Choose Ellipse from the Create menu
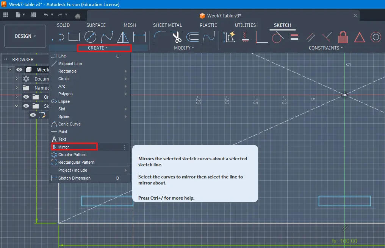The height and width of the screenshot is (248, 385). pyautogui.click(x=90, y=101)
